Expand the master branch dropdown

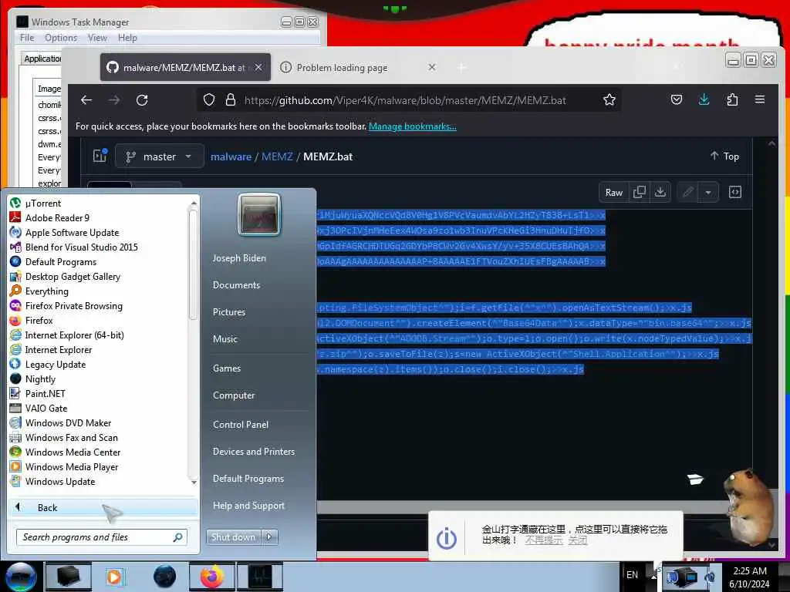coord(159,156)
